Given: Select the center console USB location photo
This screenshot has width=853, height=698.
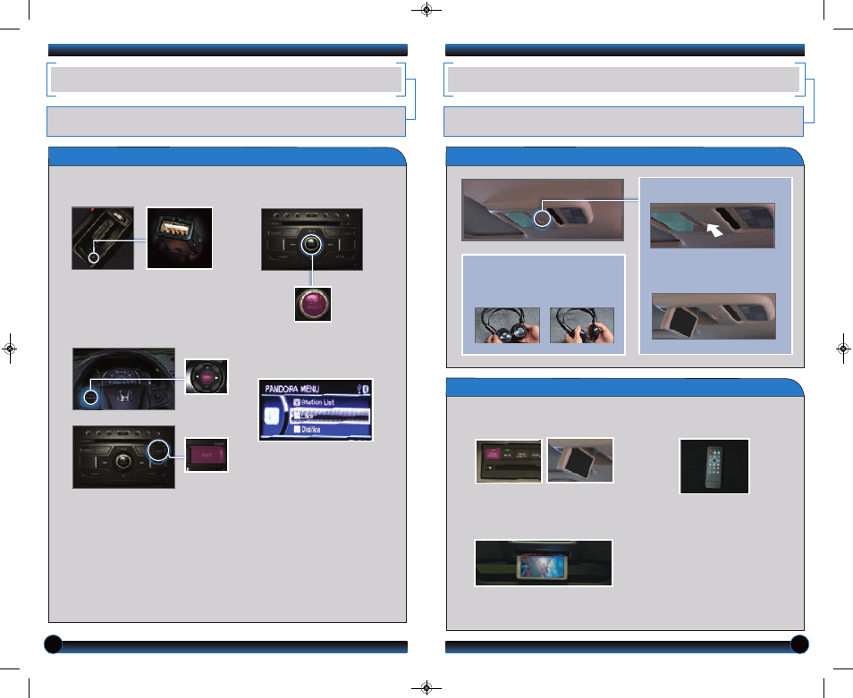Looking at the screenshot, I should click(103, 238).
